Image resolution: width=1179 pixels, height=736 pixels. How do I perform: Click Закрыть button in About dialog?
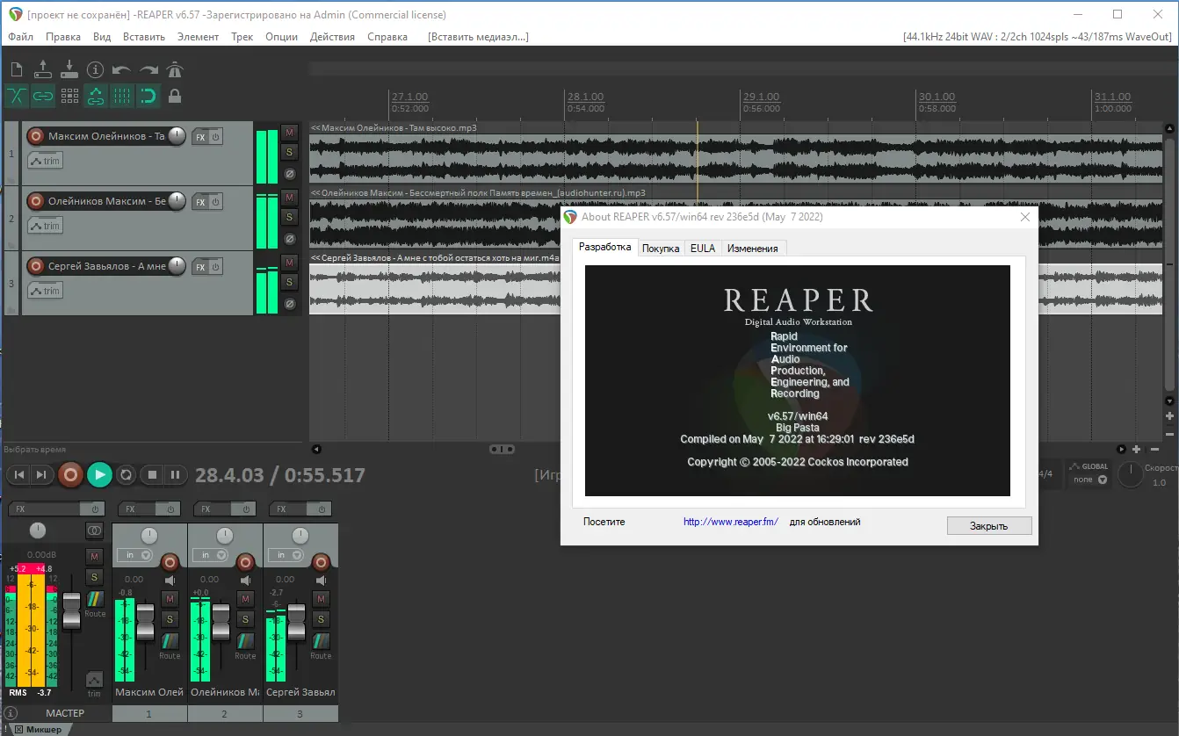(x=989, y=526)
